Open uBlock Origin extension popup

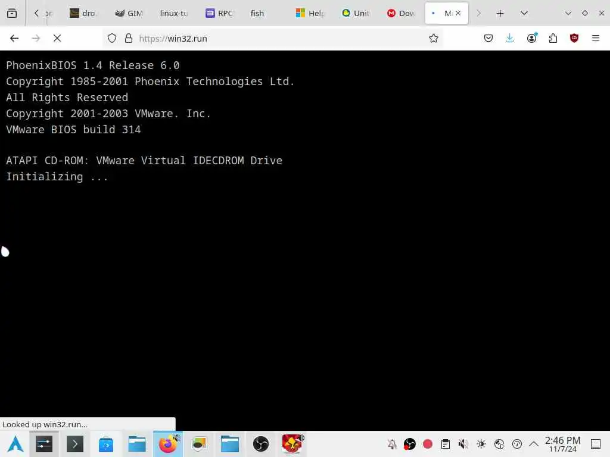pyautogui.click(x=574, y=38)
